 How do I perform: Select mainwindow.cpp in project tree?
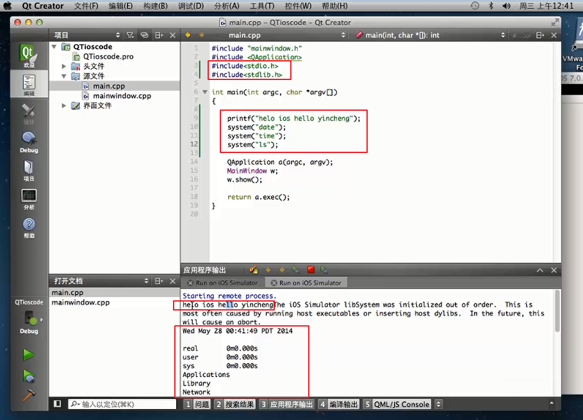click(122, 96)
